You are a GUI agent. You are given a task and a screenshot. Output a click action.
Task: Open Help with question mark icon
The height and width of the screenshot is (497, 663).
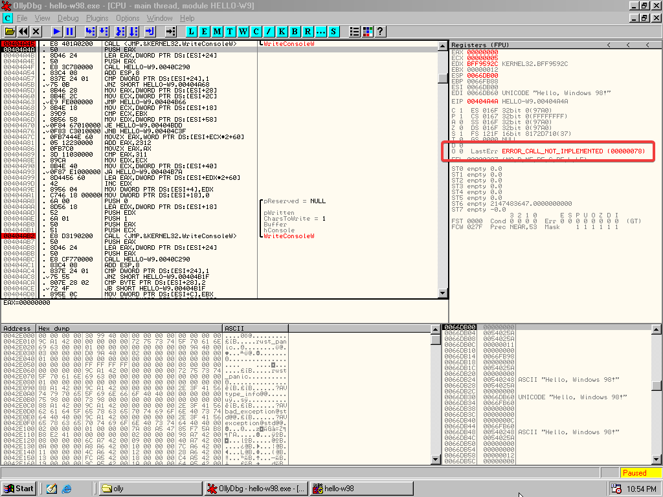[380, 32]
